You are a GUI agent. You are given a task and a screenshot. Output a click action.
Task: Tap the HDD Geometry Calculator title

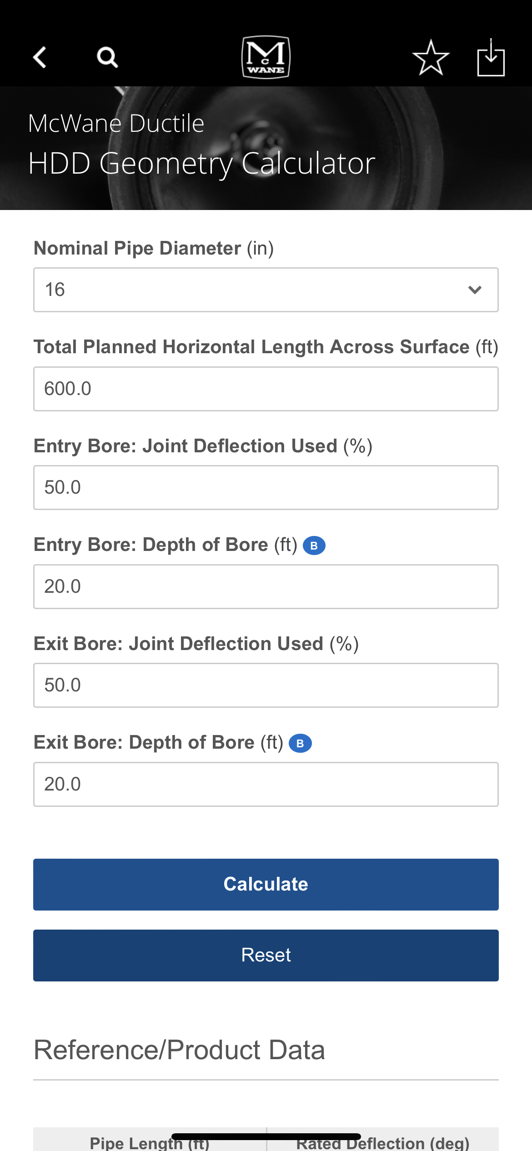202,164
